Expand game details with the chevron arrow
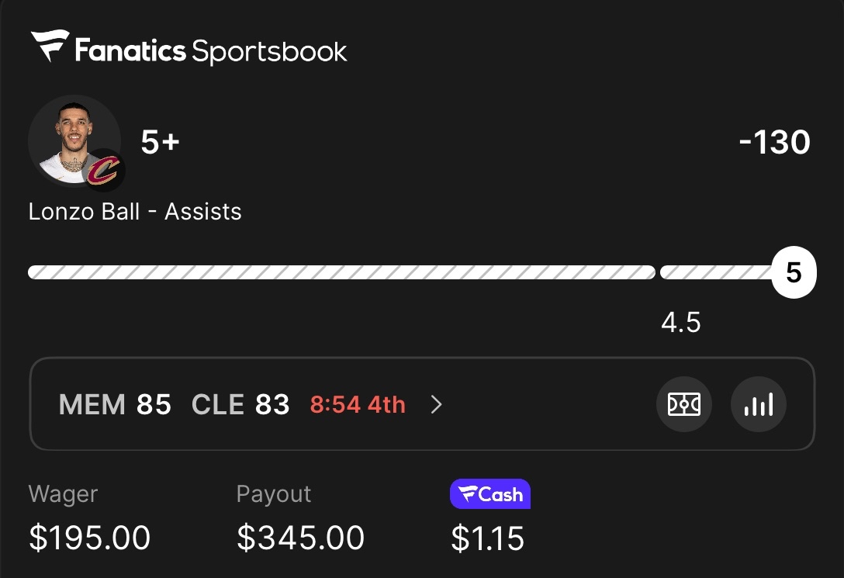Screen dimensions: 844x578 [x=437, y=404]
